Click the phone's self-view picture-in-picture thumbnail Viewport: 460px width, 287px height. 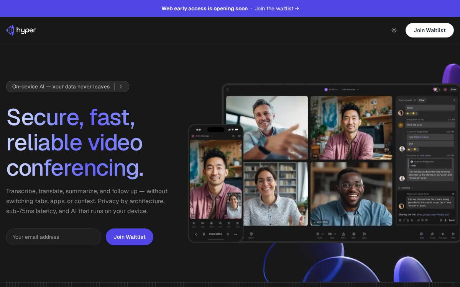234,205
